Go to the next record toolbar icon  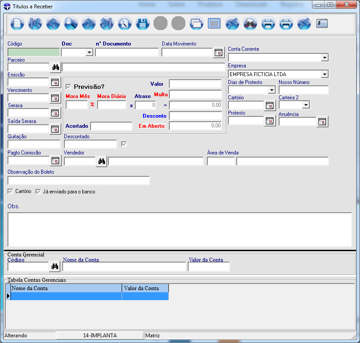coord(89,23)
